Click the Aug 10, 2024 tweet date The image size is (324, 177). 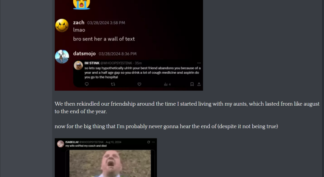tap(113, 142)
